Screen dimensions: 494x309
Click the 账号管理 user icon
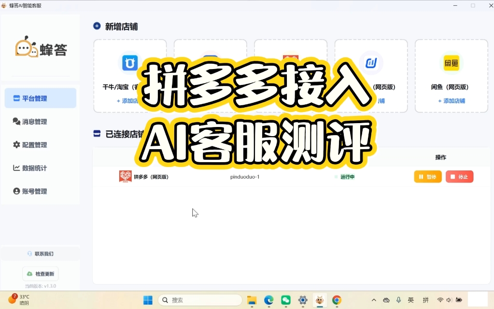pyautogui.click(x=16, y=191)
